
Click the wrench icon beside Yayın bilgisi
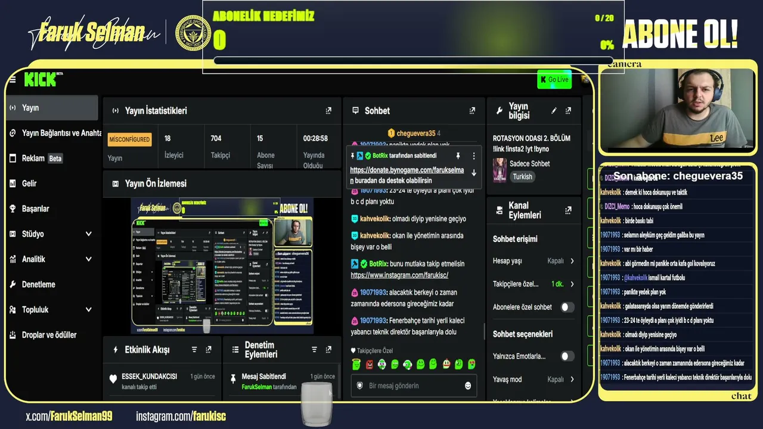(500, 111)
